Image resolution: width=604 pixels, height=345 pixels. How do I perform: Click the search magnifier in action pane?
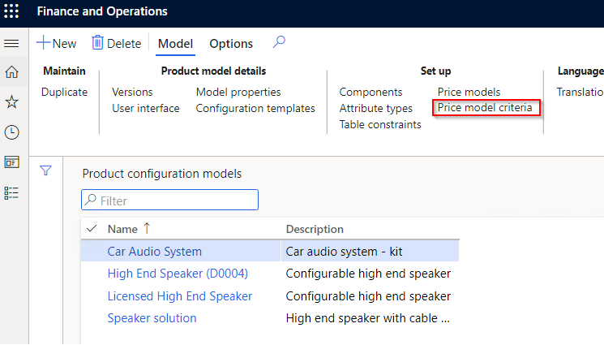(279, 42)
